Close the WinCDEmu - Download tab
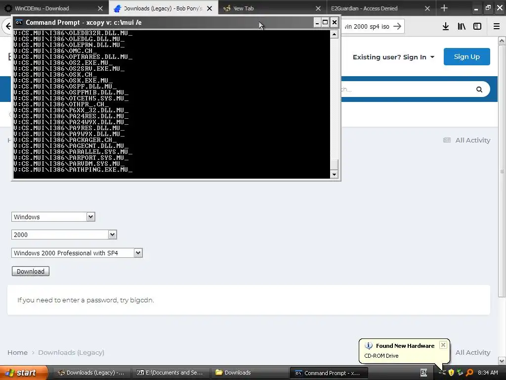This screenshot has height=380, width=506. tap(100, 8)
